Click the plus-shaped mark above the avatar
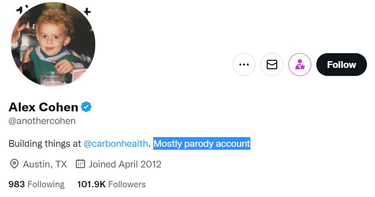 coord(87,11)
